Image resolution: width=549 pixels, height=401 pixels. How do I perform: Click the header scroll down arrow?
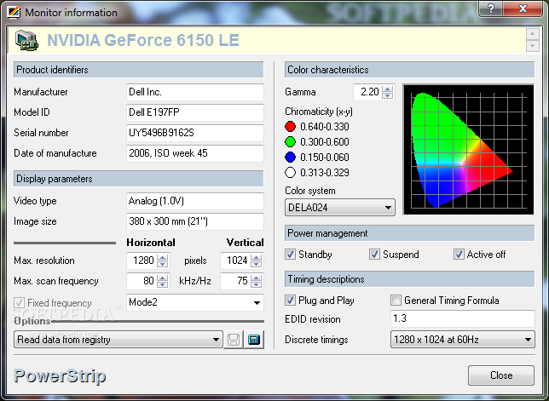pos(533,46)
